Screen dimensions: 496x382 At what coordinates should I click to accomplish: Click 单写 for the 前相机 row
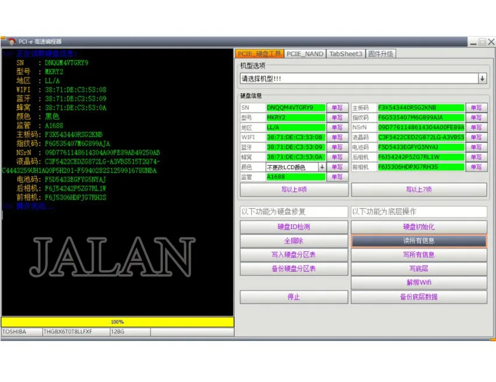(476, 167)
